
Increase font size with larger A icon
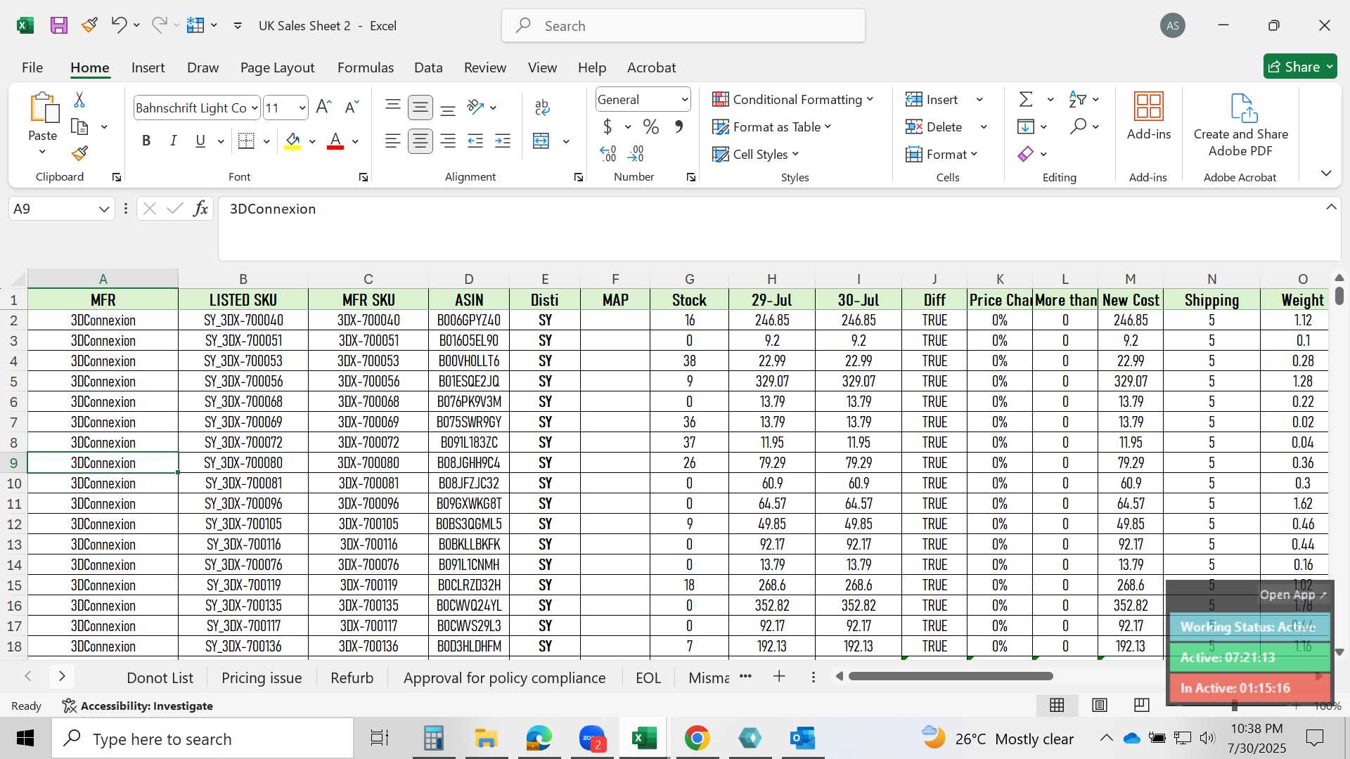pos(323,107)
